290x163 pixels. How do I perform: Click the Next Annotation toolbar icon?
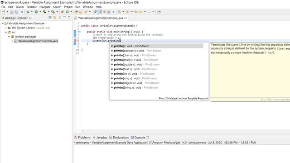click(x=119, y=12)
